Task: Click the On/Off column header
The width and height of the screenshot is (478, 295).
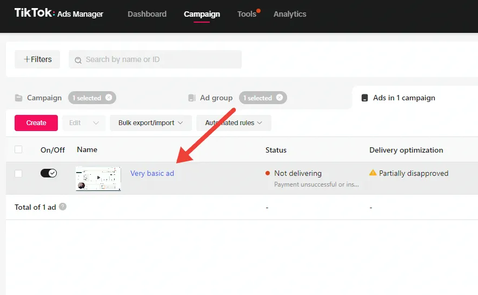Action: (x=53, y=150)
